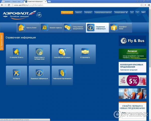Click the Aeroflot logo
Screen dimensions: 151x121
click(x=20, y=15)
